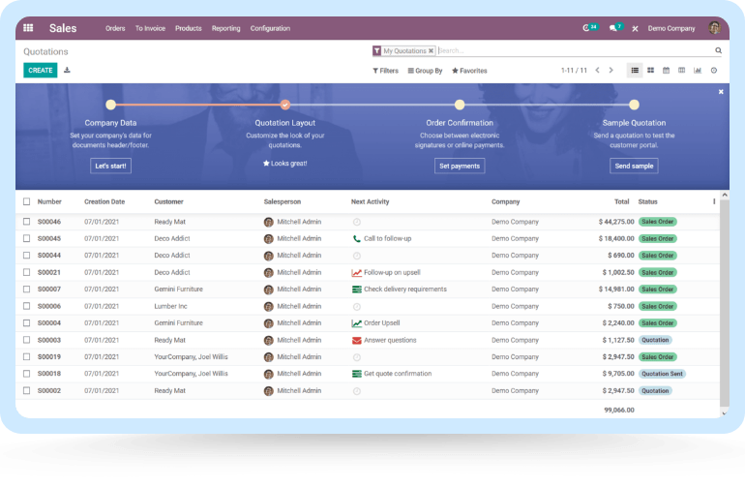Click the Create button

point(41,71)
